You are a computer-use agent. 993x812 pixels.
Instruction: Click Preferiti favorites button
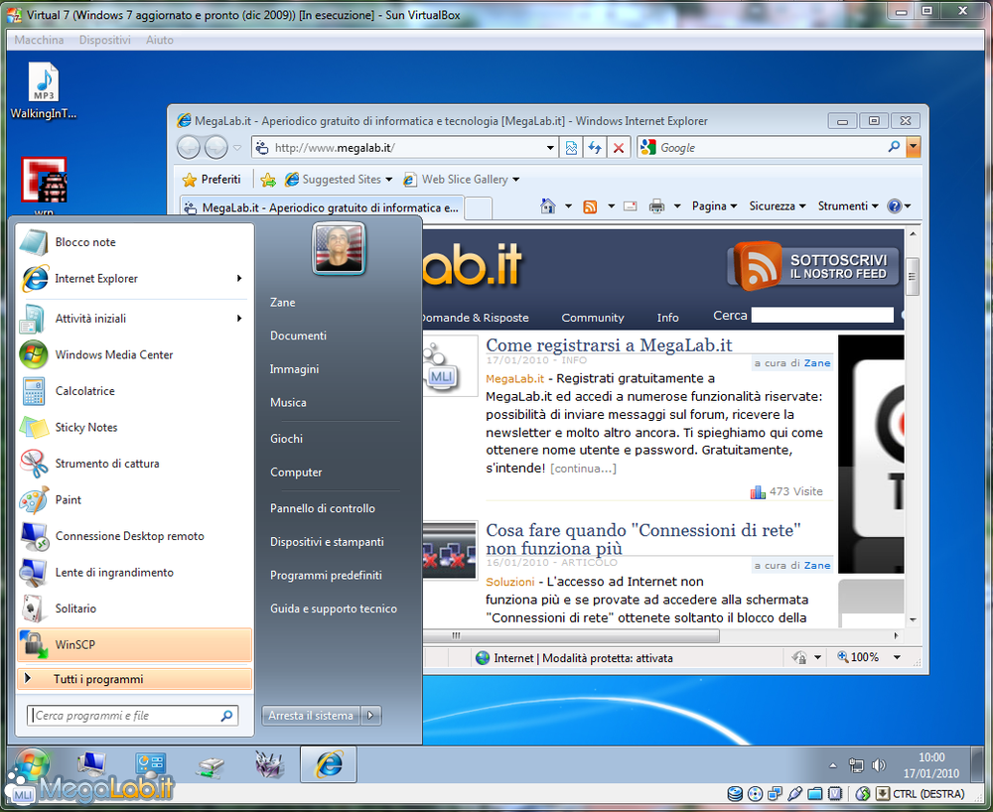click(x=212, y=180)
